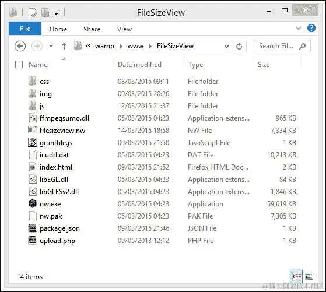Click the libEGL.dll file icon
This screenshot has height=292, width=326.
click(x=33, y=179)
